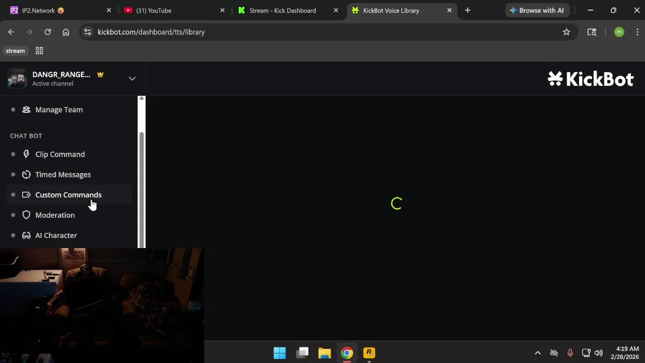Go back to the previous page

coord(11,32)
